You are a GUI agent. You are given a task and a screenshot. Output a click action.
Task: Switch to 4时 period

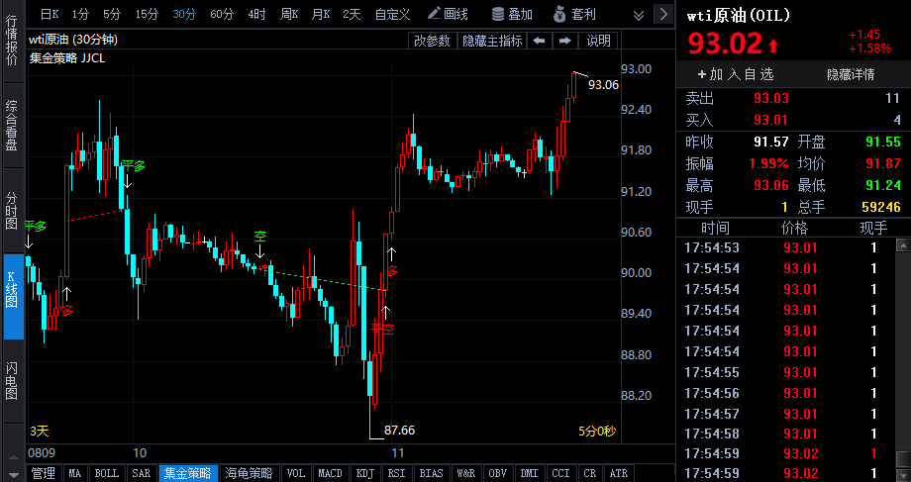point(256,14)
